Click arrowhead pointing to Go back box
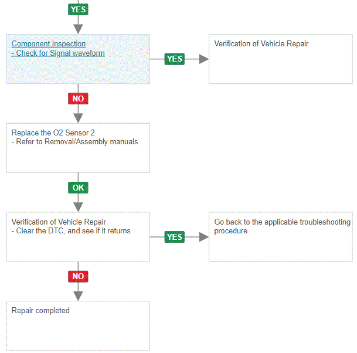357x353 pixels. [x=203, y=237]
